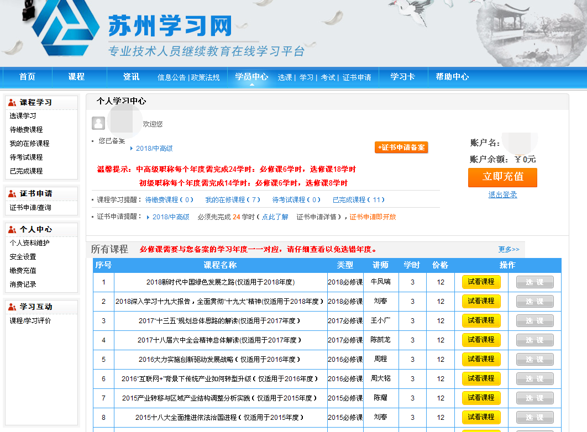Expand the 2018/中高级 registration arrow
This screenshot has width=587, height=432.
[132, 149]
